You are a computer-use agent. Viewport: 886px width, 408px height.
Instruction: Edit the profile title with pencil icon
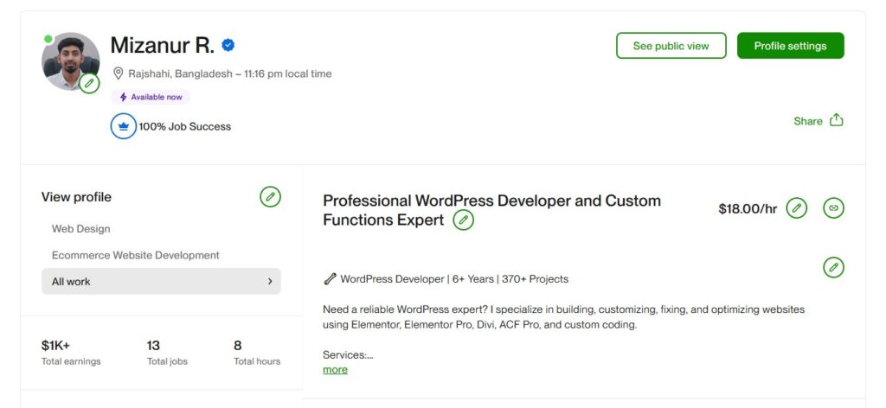coord(464,220)
